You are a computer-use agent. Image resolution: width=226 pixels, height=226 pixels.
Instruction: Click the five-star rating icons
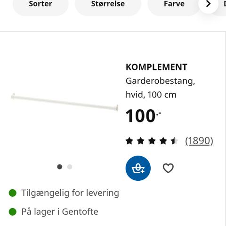pos(152,141)
